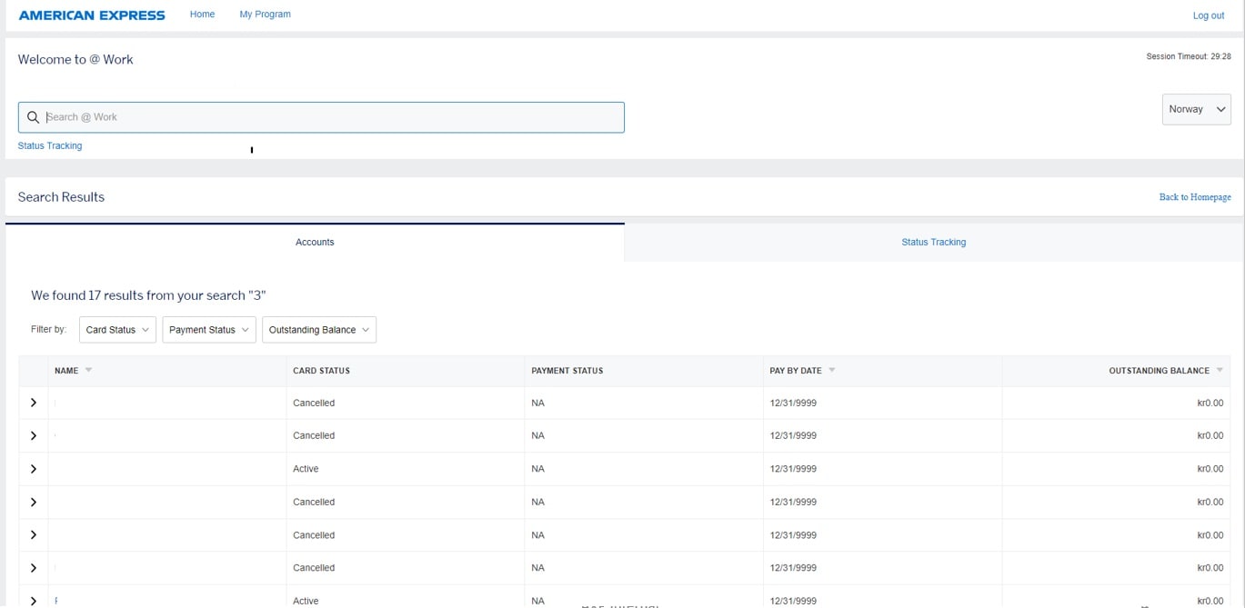Click the search magnifier icon
1245x608 pixels.
click(34, 117)
